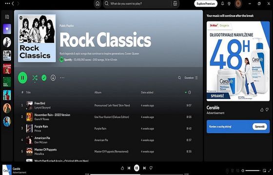Click thumbs down in the player controls
Screen dimensions: 273x175
151,168
